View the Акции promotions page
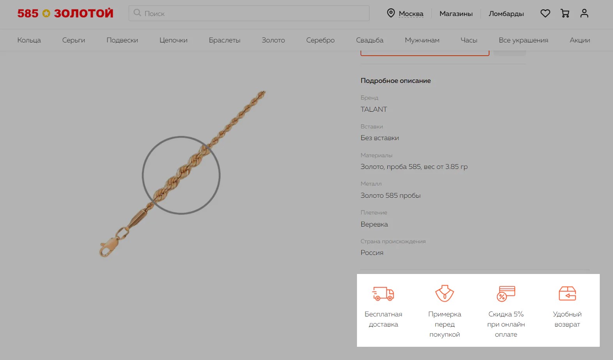Viewport: 613px width, 360px height. (579, 40)
